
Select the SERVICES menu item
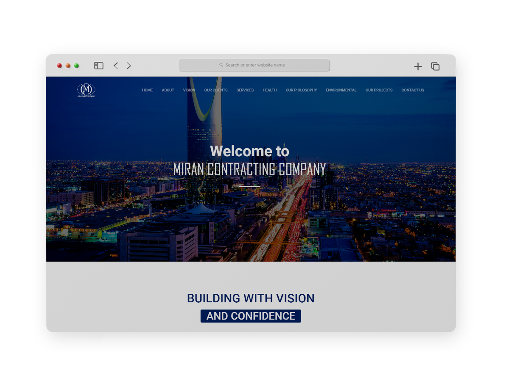click(245, 90)
